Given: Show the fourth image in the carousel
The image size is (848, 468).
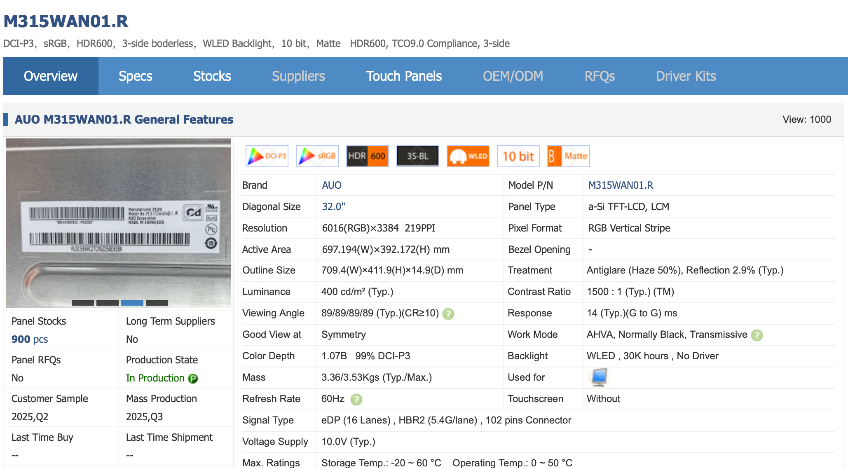Looking at the screenshot, I should coord(157,303).
